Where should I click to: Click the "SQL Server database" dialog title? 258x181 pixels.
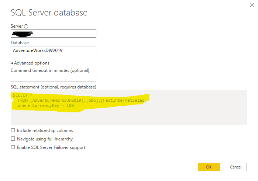pyautogui.click(x=49, y=13)
